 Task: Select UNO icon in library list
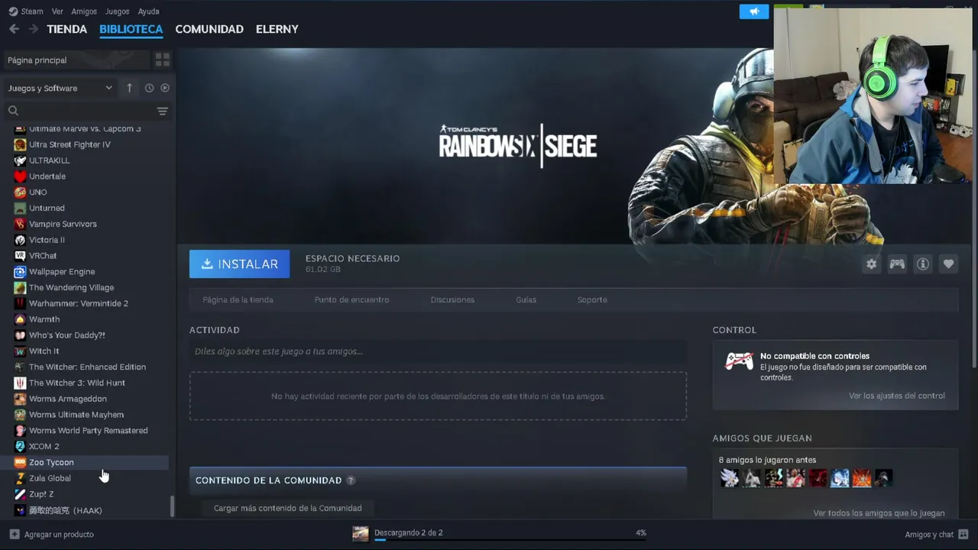tap(20, 192)
